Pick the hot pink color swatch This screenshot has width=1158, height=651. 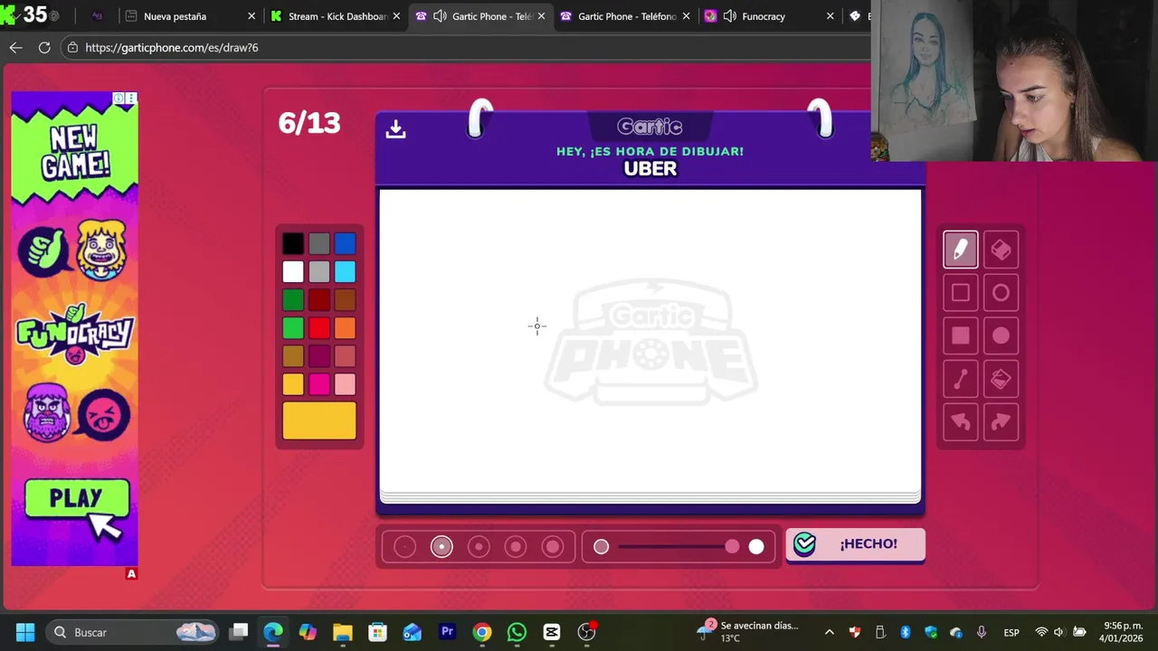318,384
